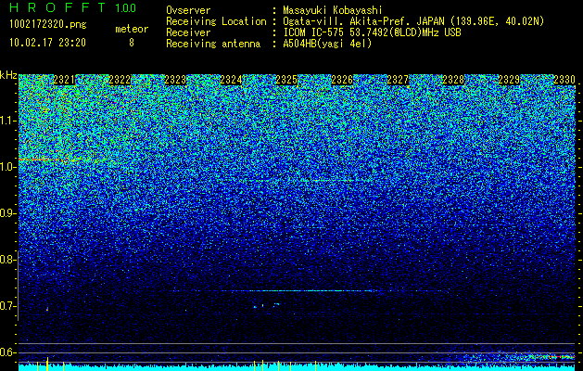This screenshot has height=371, width=583.
Task: Click the 2327 time marker
Action: (x=398, y=80)
